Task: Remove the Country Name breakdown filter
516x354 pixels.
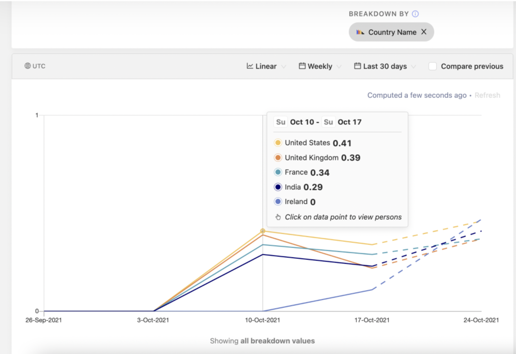Action: [x=424, y=32]
